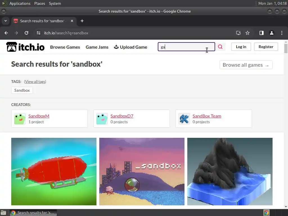Screen dimensions: 288x216
Task: Open the SandBox Team creator link
Action: tap(207, 116)
